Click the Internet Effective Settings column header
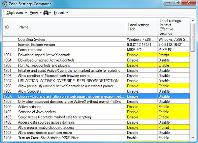198x143 pixels. pyautogui.click(x=174, y=27)
